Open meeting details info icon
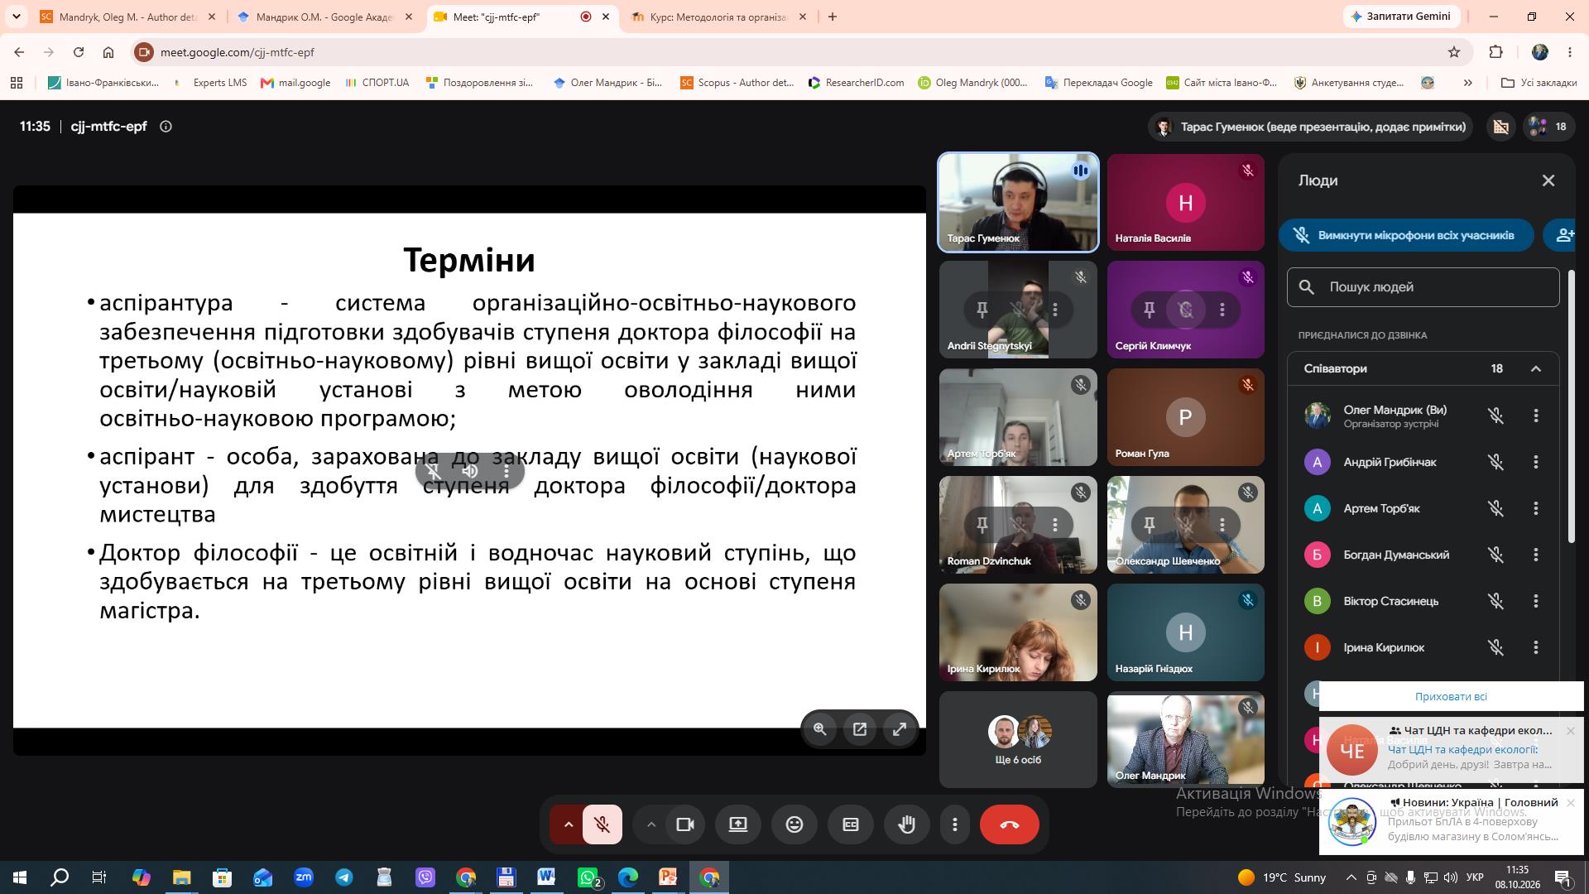 (x=166, y=127)
